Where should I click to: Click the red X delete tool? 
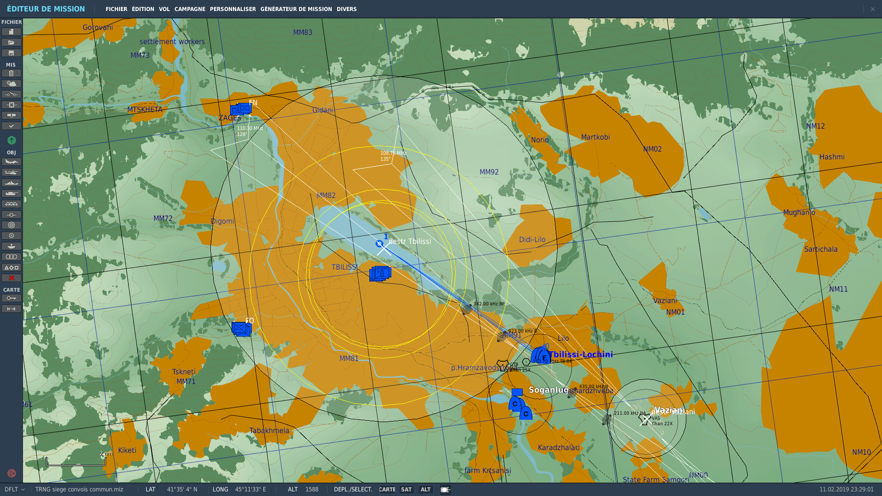coord(11,278)
